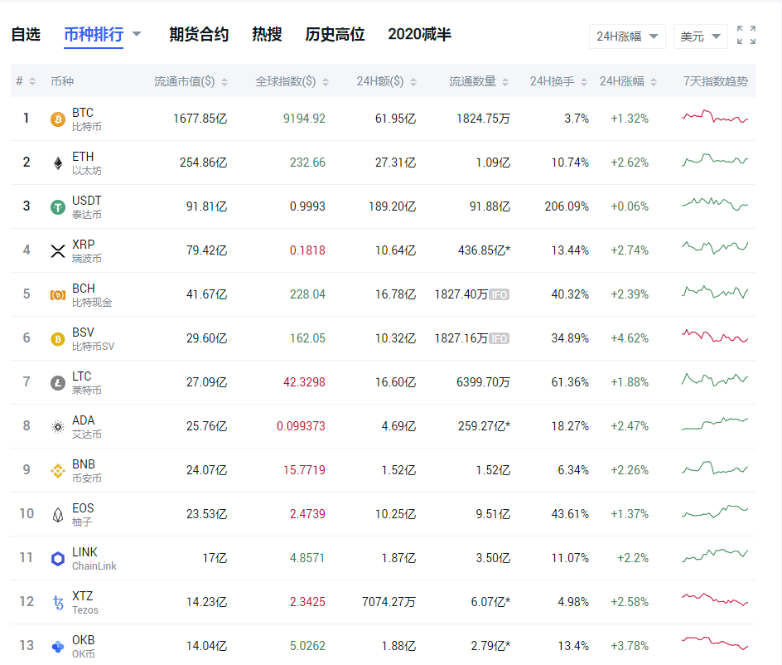Viewport: 782px width, 665px height.
Task: Sort by 流通数量 column arrows
Action: click(505, 81)
